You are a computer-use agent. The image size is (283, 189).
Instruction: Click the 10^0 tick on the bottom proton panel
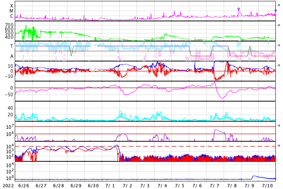10,178
